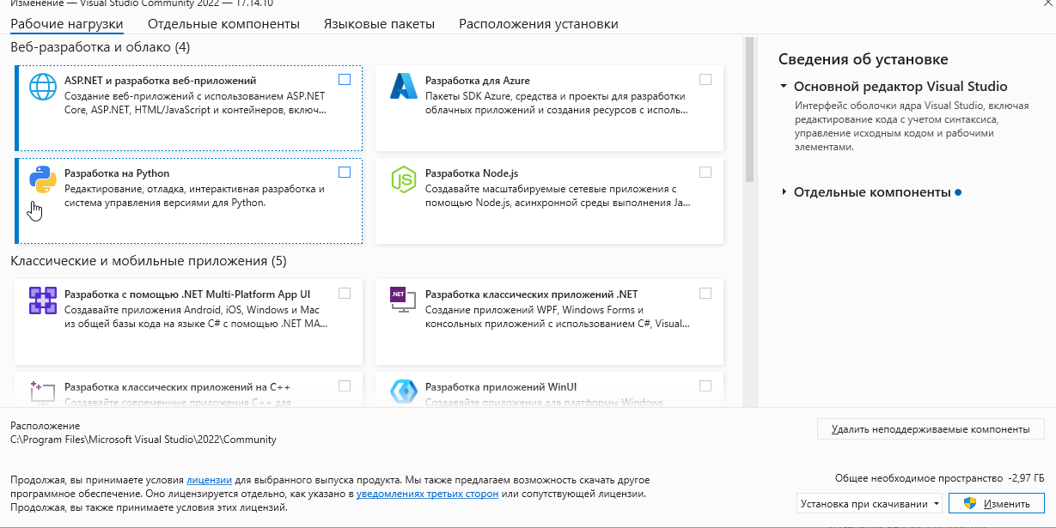
Task: Click the Разработка для Azure title
Action: point(478,80)
